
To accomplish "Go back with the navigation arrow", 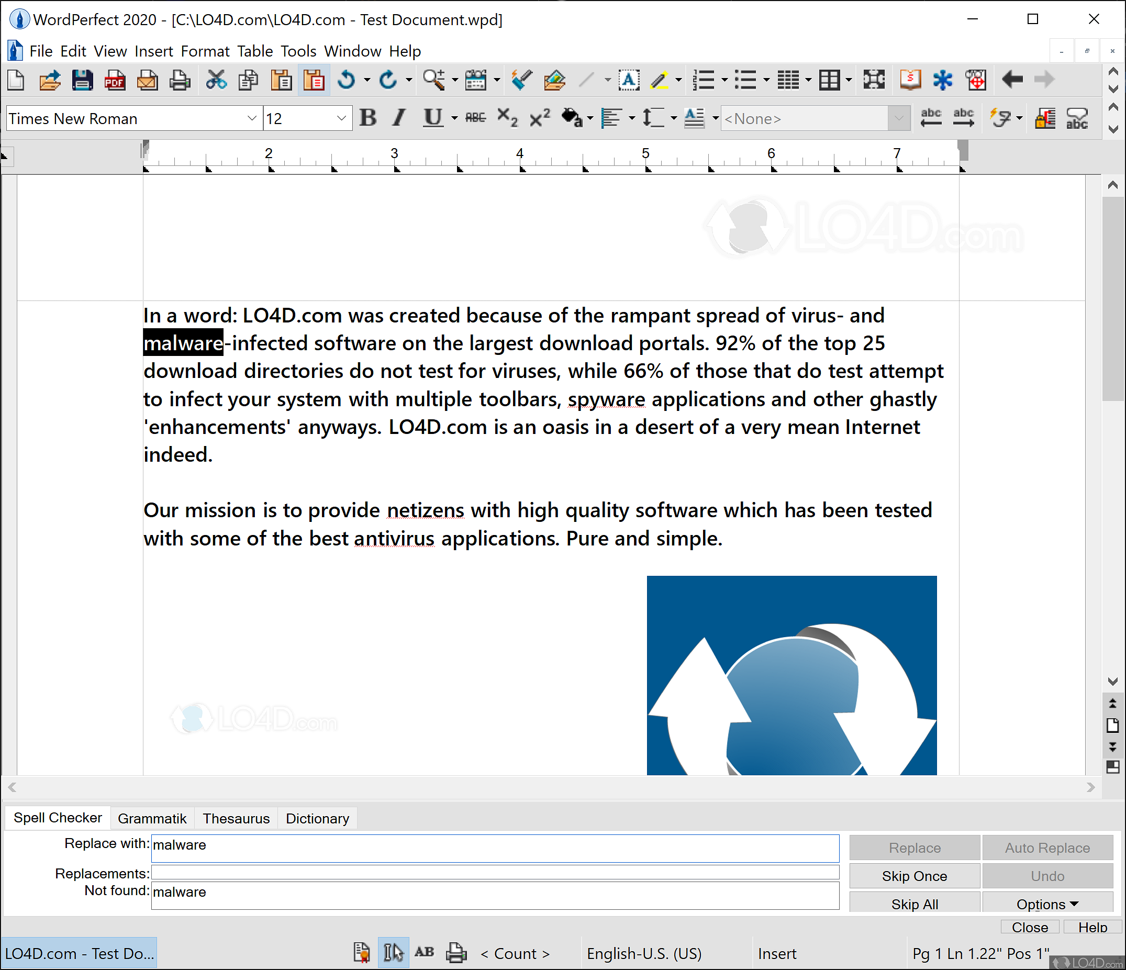I will [1011, 80].
